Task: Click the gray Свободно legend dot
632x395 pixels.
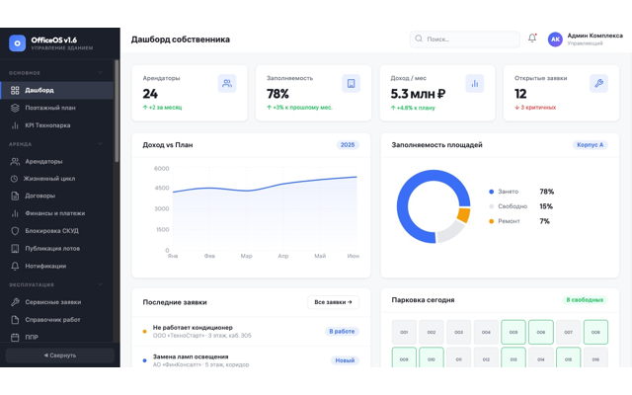Action: pos(492,206)
